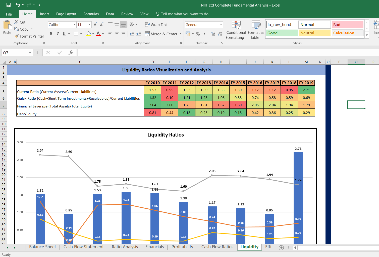The height and width of the screenshot is (257, 379).
Task: Increase the cell indent
Action: (x=139, y=34)
